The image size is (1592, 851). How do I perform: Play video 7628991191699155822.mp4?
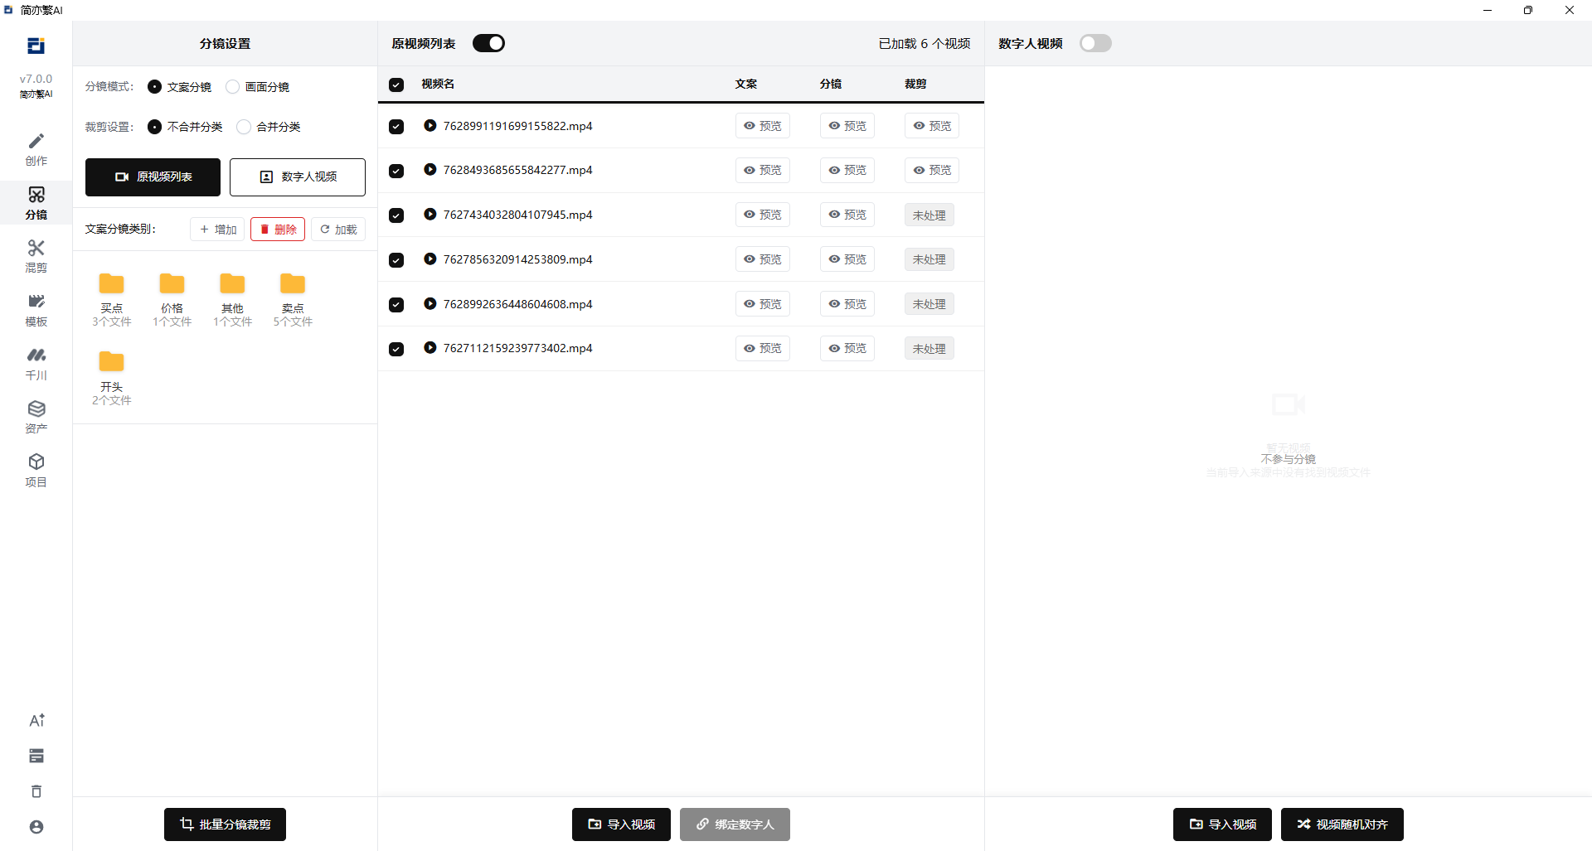430,126
